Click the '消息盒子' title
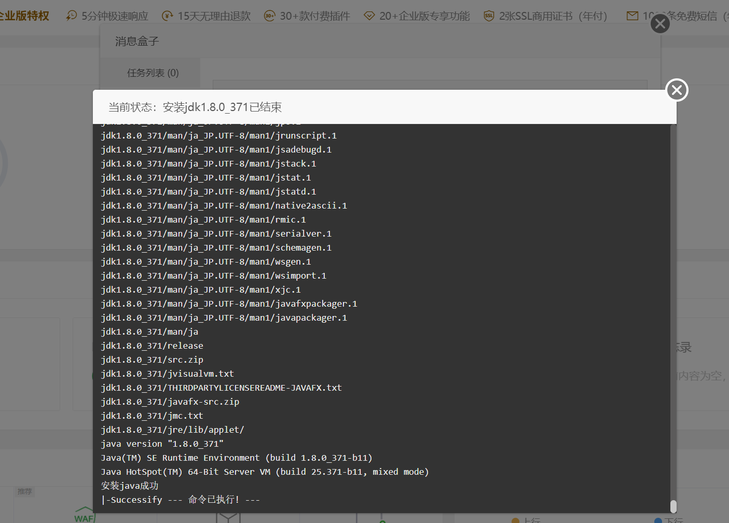This screenshot has width=729, height=523. tap(137, 42)
